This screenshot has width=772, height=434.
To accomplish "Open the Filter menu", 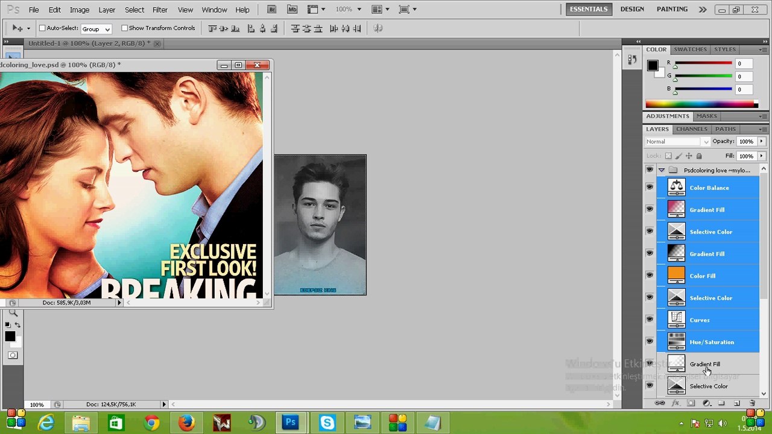I will (x=160, y=10).
